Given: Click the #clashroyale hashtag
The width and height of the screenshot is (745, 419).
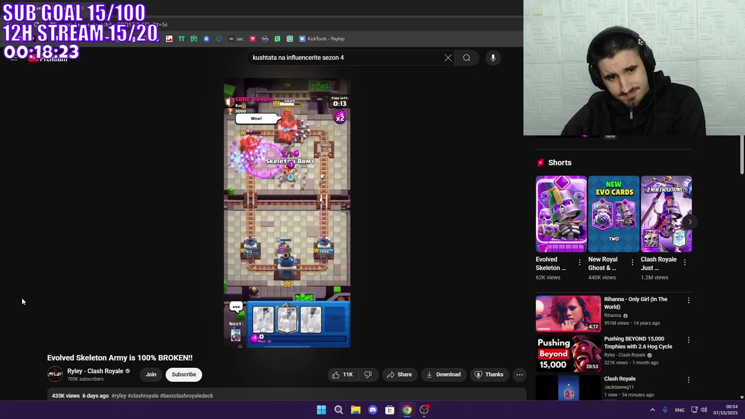Looking at the screenshot, I should [143, 396].
